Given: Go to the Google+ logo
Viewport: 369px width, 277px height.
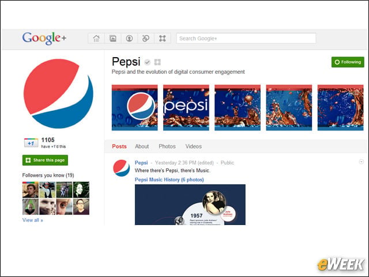Looking at the screenshot, I should 44,38.
